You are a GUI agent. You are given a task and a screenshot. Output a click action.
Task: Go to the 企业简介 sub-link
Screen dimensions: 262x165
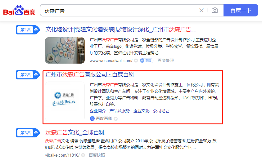point(98,111)
